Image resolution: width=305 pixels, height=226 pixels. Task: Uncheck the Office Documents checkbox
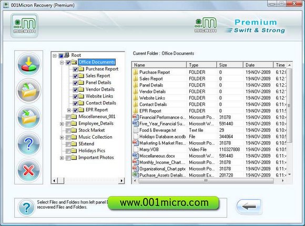[x=68, y=63]
